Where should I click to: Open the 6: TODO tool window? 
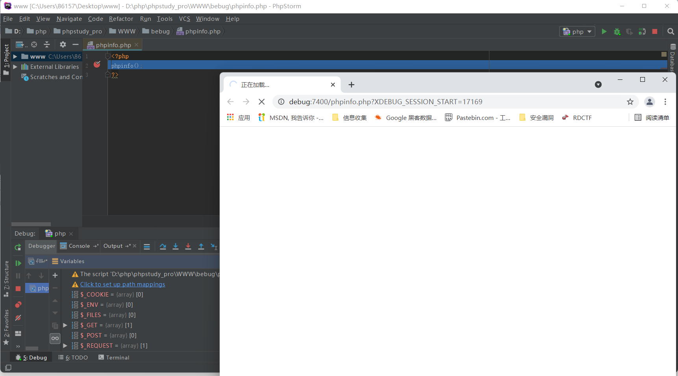(73, 358)
